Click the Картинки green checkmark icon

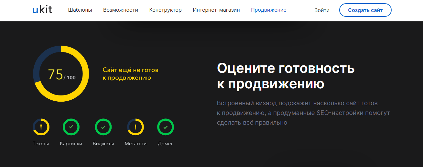point(71,127)
